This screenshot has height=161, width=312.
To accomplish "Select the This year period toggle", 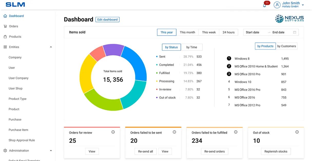I will coord(167,32).
